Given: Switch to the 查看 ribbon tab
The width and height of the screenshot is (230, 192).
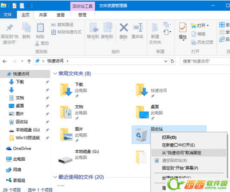Looking at the screenshot, I should [x=60, y=15].
